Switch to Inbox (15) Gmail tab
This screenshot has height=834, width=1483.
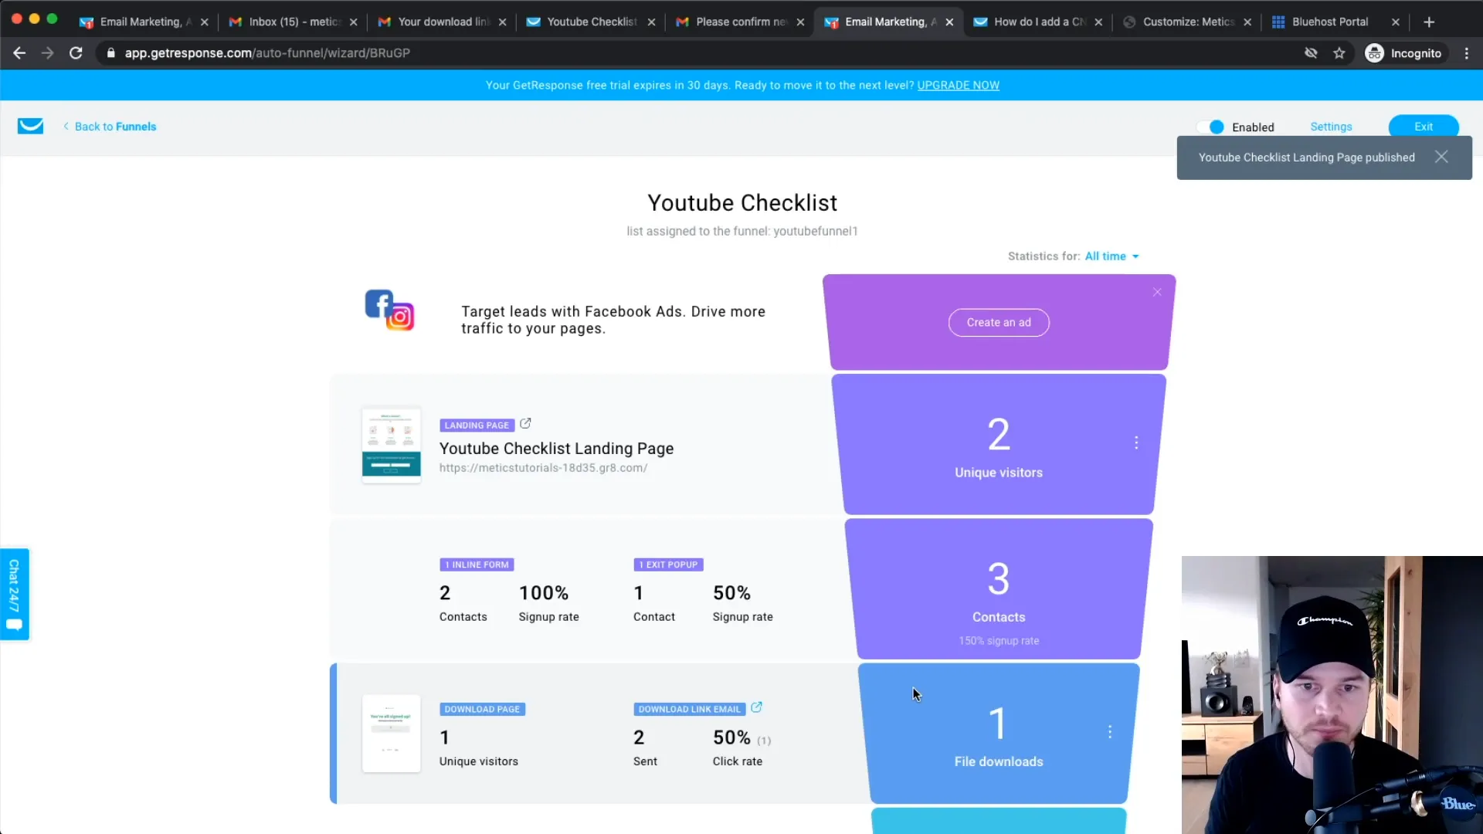pyautogui.click(x=294, y=22)
